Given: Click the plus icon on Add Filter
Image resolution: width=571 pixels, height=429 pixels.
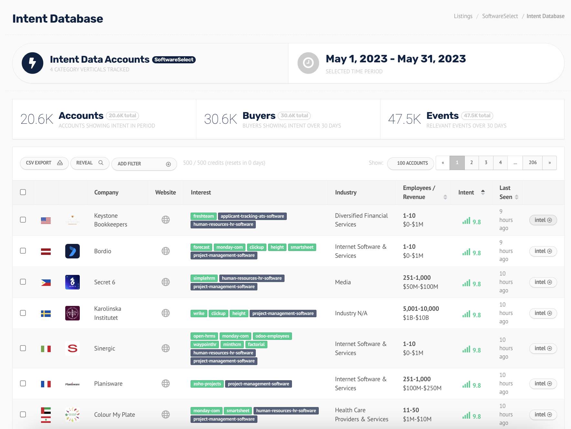Looking at the screenshot, I should click(168, 164).
